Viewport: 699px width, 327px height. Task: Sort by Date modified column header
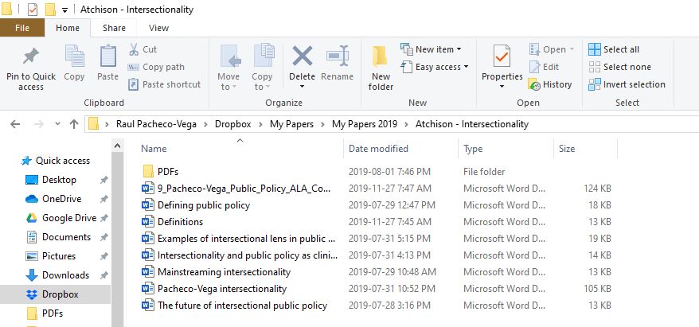(378, 149)
